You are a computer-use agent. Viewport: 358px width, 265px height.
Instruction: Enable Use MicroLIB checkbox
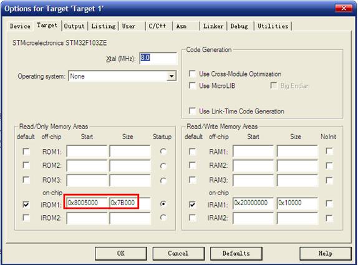pyautogui.click(x=192, y=85)
